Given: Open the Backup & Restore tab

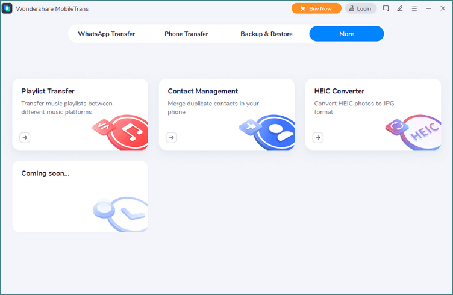Looking at the screenshot, I should click(x=266, y=34).
